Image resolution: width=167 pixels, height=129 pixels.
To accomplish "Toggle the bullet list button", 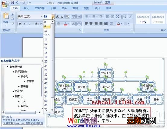I will (x=86, y=17).
